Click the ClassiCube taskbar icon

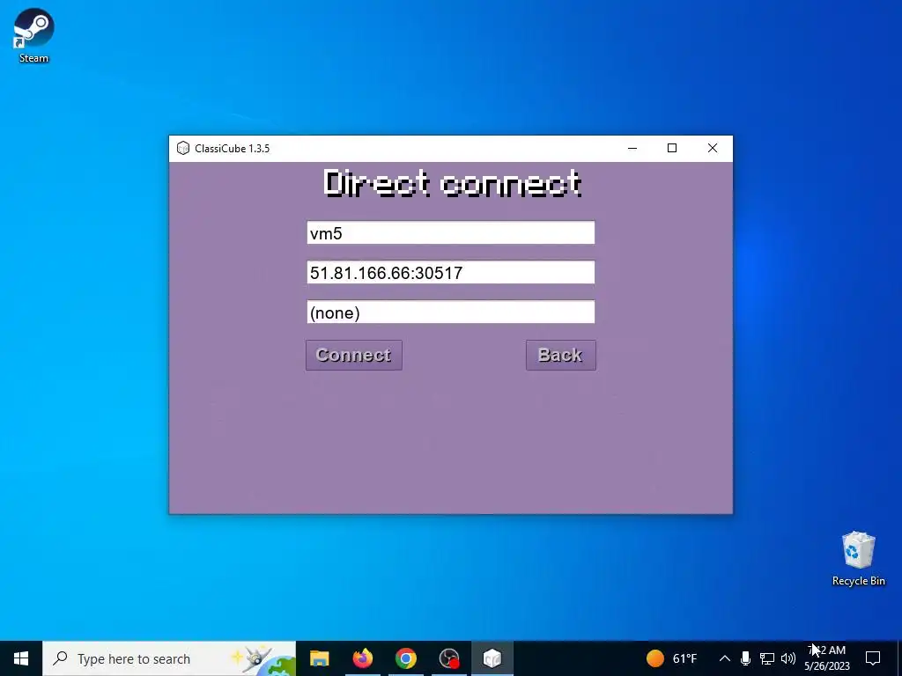(492, 658)
